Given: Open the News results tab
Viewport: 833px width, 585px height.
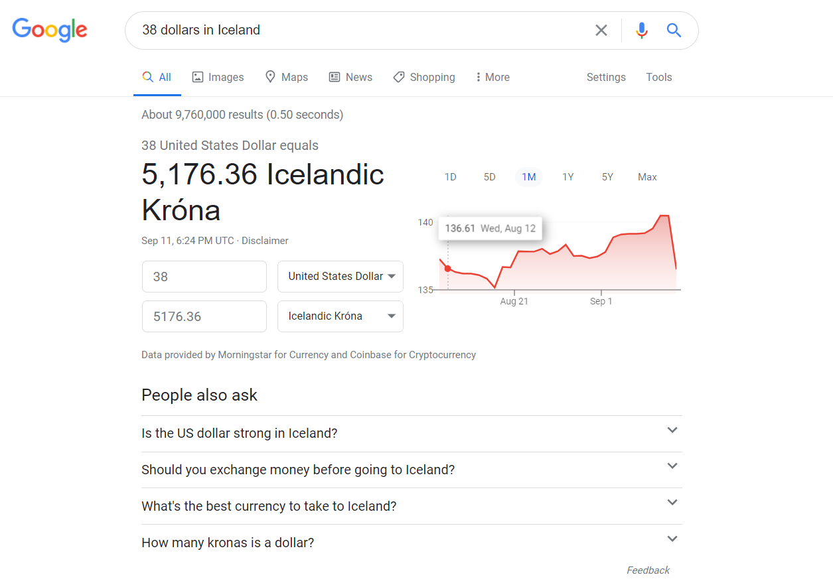Looking at the screenshot, I should [x=350, y=77].
